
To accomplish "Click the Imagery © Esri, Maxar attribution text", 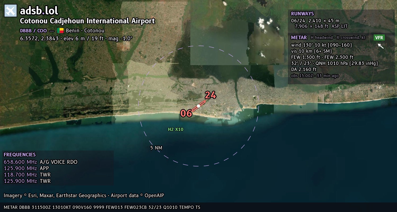I will click(84, 196).
